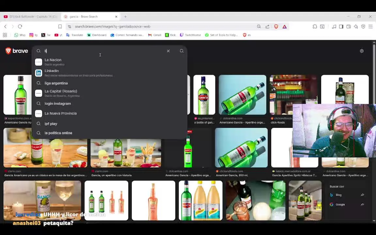Open Brave Search settings gear
Image resolution: width=376 pixels, height=235 pixels.
(362, 51)
